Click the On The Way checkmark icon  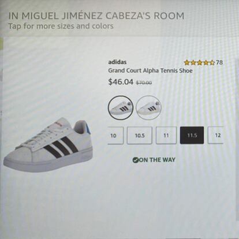[x=136, y=160]
